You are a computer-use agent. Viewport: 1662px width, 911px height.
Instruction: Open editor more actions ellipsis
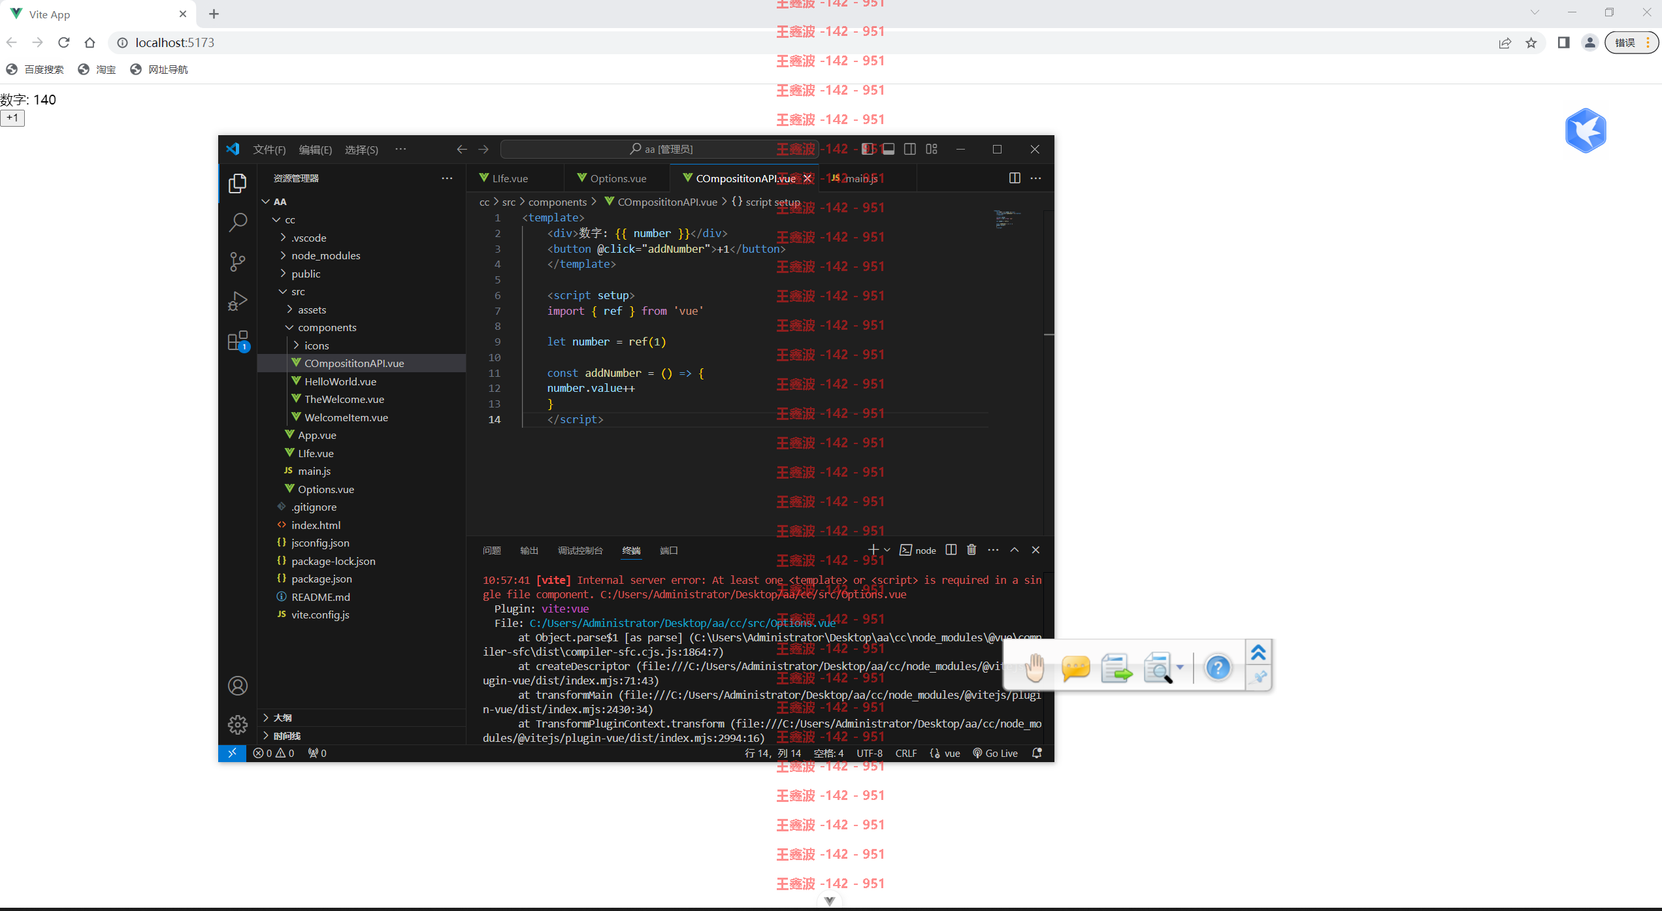[1036, 178]
